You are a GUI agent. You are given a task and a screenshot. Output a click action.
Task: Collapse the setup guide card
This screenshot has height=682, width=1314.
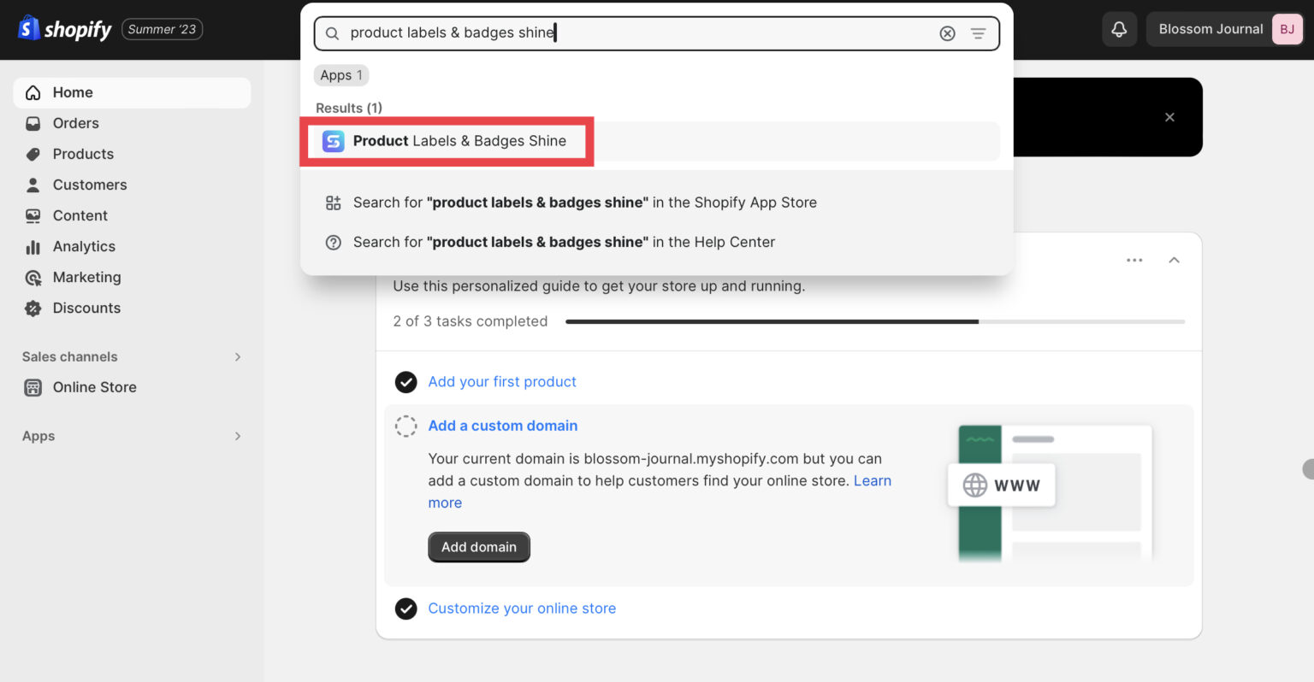coord(1174,259)
